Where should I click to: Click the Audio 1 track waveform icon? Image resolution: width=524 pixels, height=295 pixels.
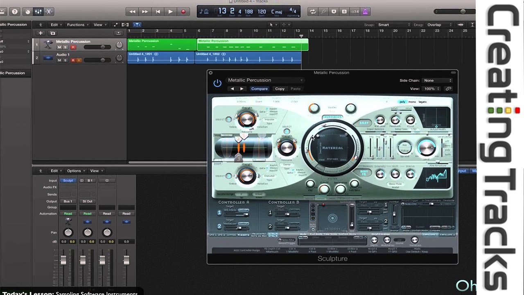click(48, 58)
